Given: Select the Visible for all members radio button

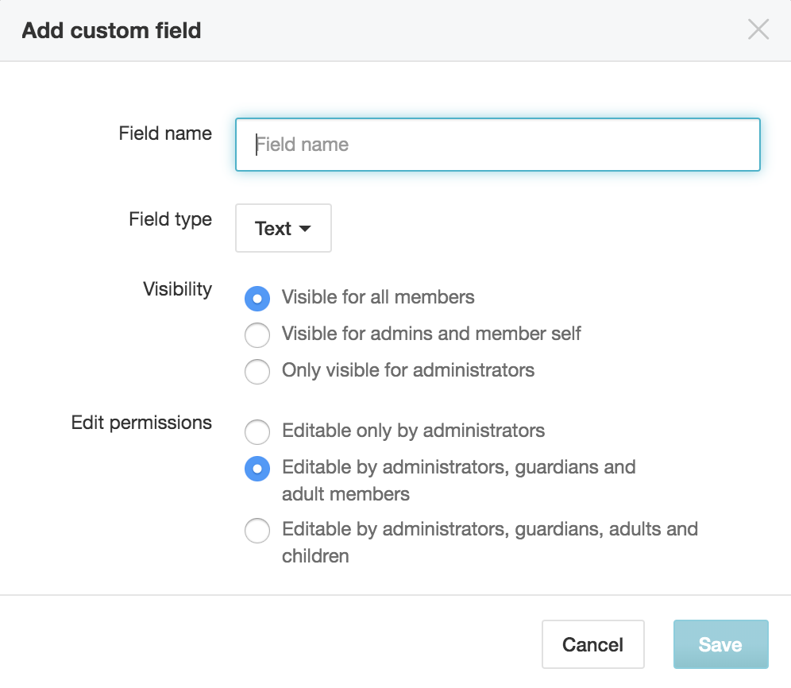Looking at the screenshot, I should pos(257,298).
